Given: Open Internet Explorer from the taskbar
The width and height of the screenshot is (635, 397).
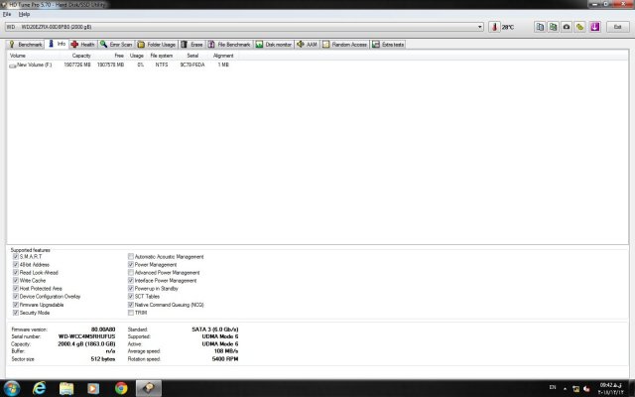Looking at the screenshot, I should [x=40, y=387].
